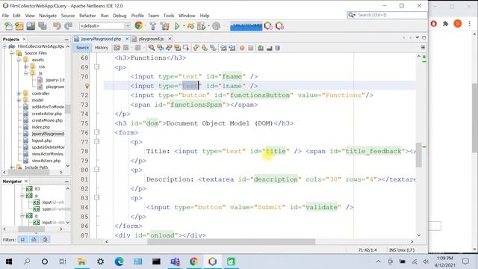
Task: Click the Shift Line Left icon
Action: [x=223, y=48]
